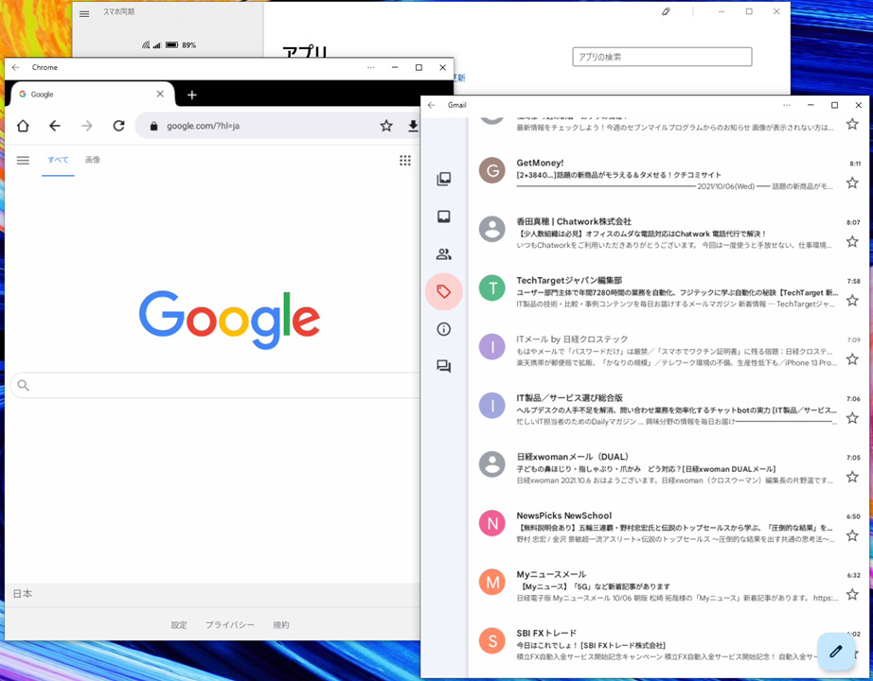Star the topmost partially visible Gmail email

(x=852, y=124)
